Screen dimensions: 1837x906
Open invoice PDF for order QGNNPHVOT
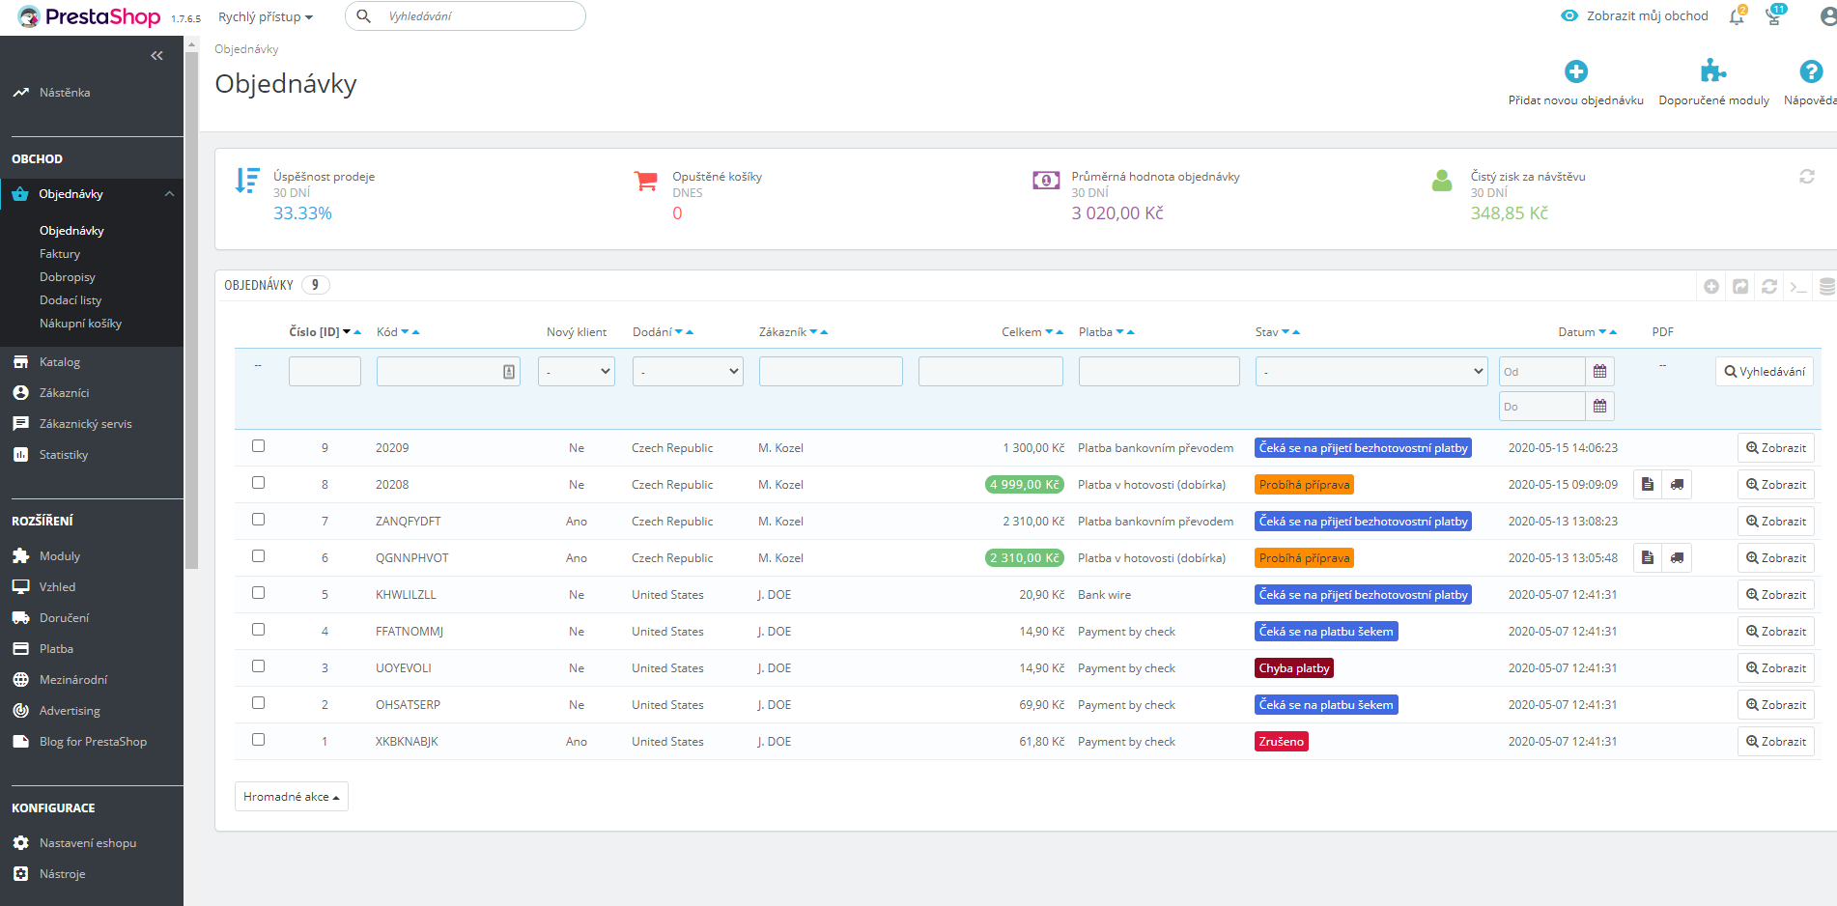[1648, 558]
